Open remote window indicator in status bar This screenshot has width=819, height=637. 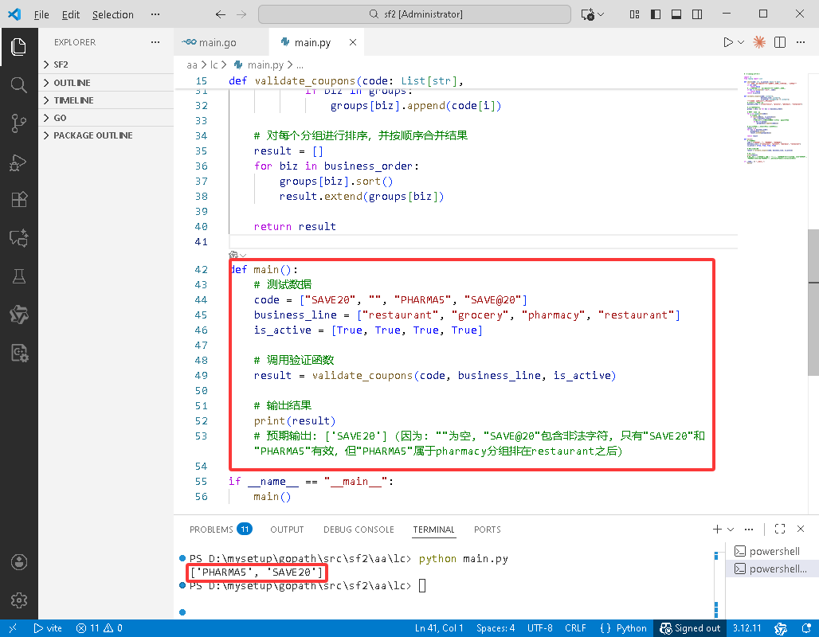click(13, 628)
